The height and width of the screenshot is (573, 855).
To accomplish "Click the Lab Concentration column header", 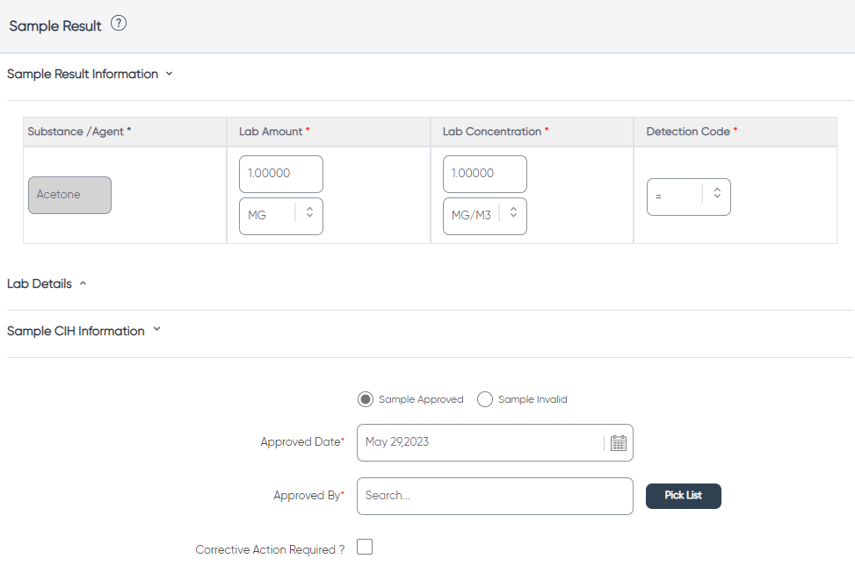I will 533,132.
